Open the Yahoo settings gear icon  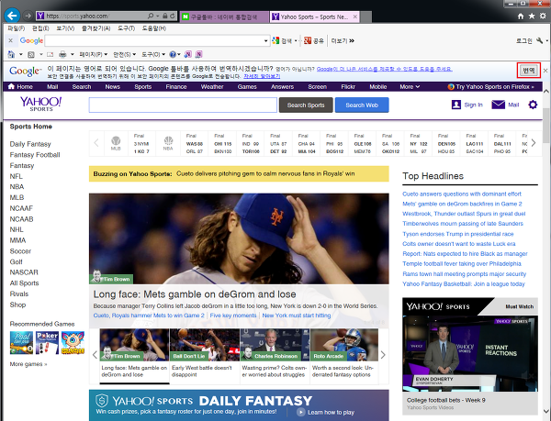(x=533, y=105)
